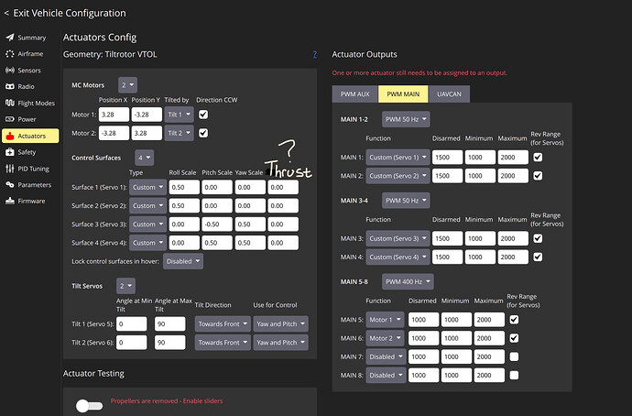Select the Airframe sidebar icon

[10, 54]
